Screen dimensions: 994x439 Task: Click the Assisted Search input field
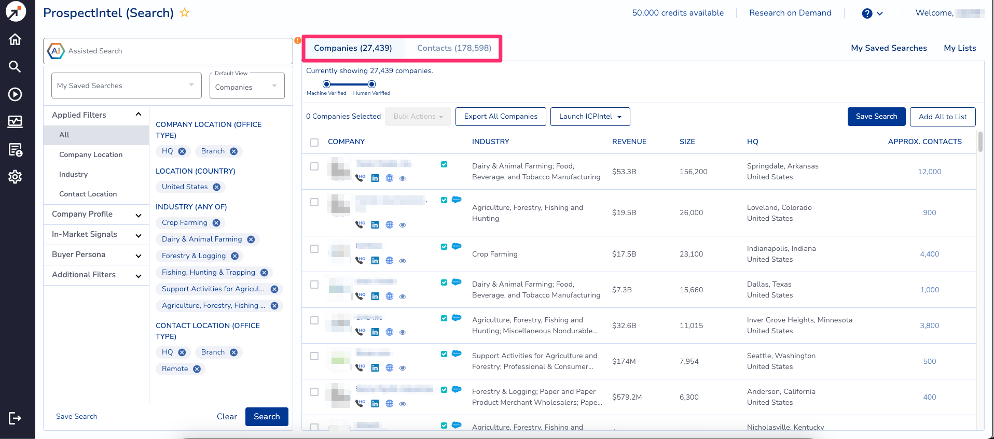click(168, 51)
